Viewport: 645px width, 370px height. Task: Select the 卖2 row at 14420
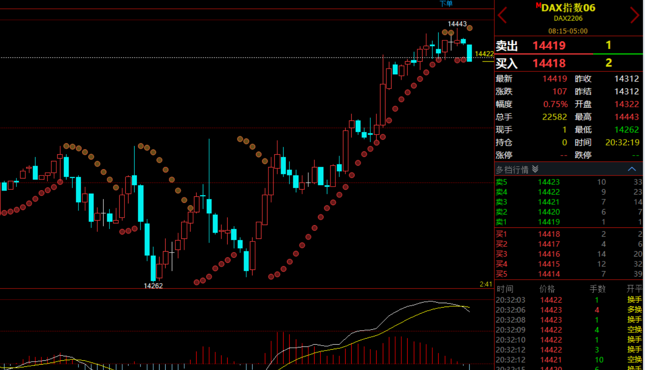tap(569, 212)
